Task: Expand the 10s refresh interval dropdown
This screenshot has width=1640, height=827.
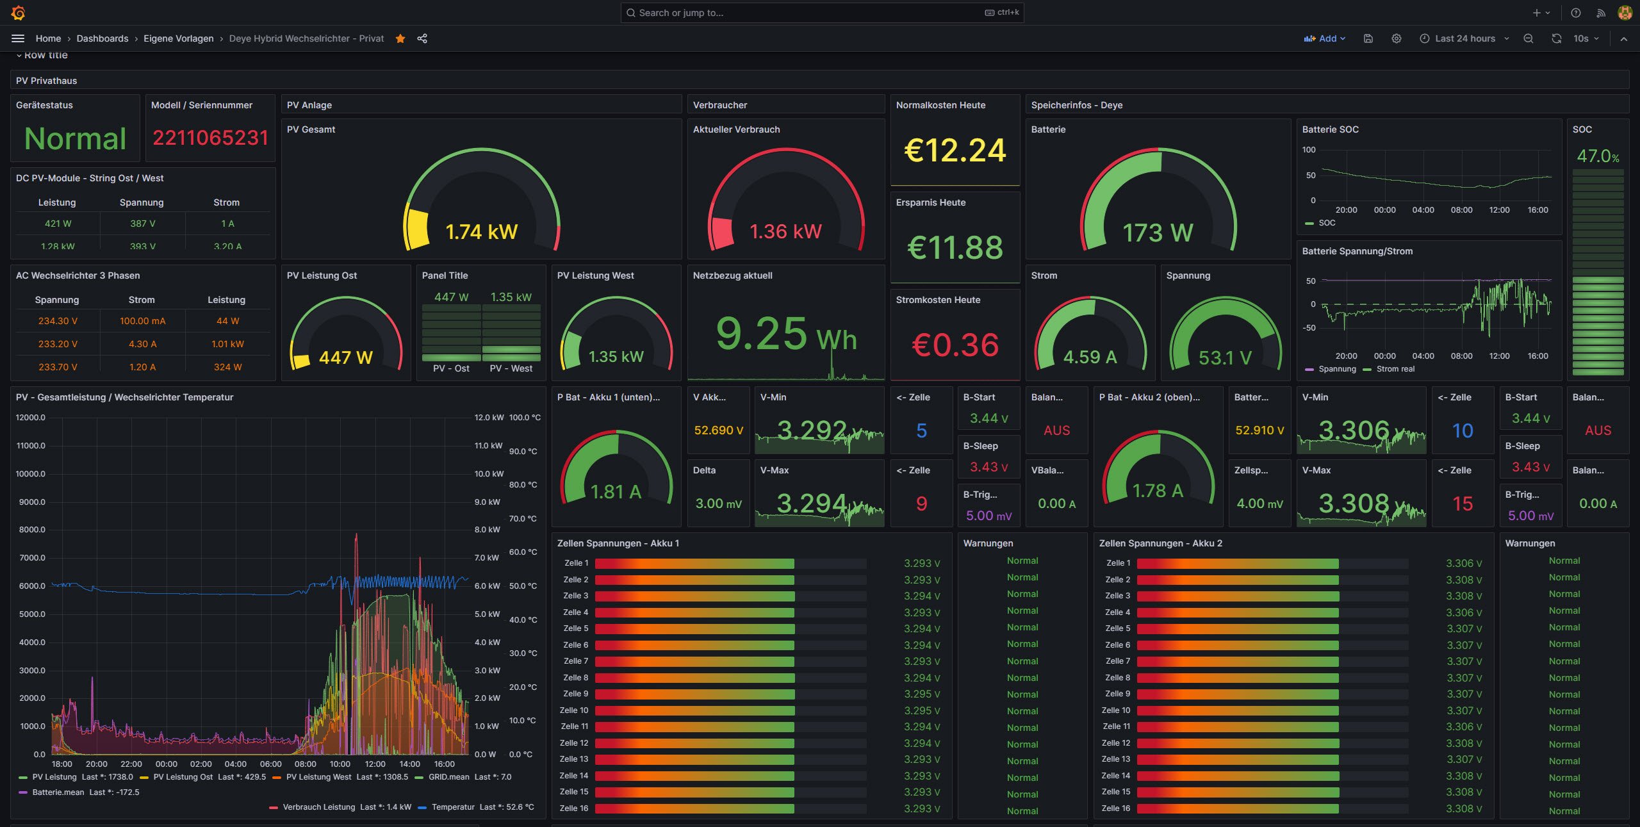Action: click(x=1586, y=38)
